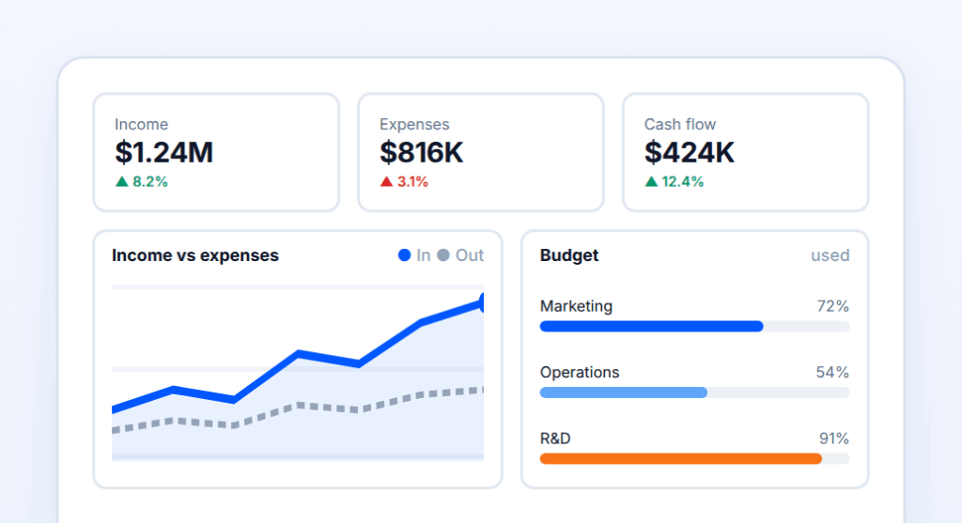Click the green up arrow beside 8.2%
962x523 pixels.
coord(121,181)
